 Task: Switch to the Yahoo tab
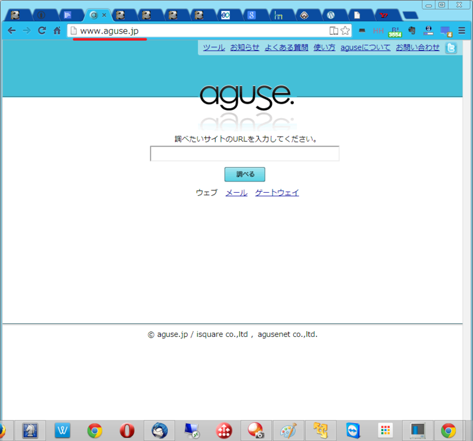coord(388,15)
